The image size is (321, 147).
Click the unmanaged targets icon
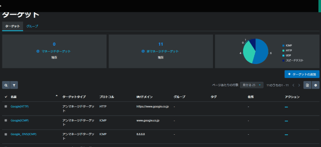tap(143, 51)
